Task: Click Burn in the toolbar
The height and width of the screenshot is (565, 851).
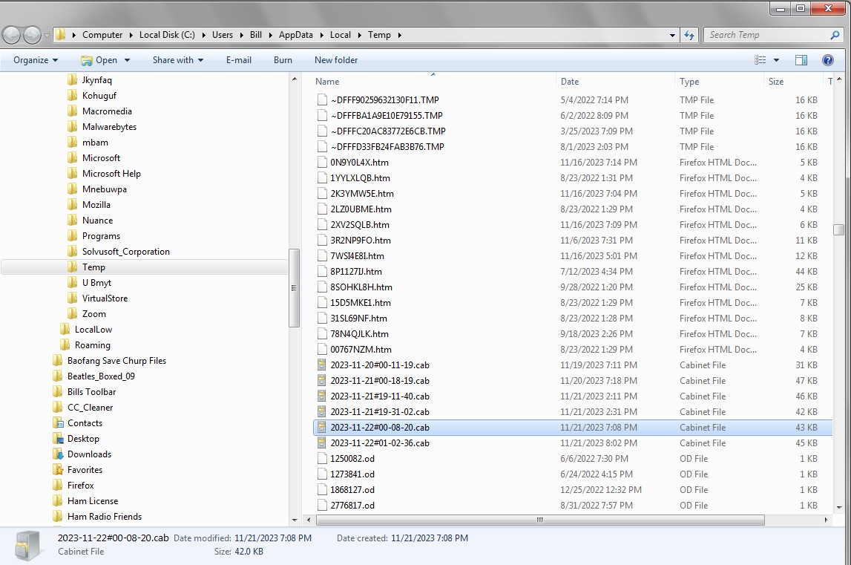Action: (x=283, y=60)
